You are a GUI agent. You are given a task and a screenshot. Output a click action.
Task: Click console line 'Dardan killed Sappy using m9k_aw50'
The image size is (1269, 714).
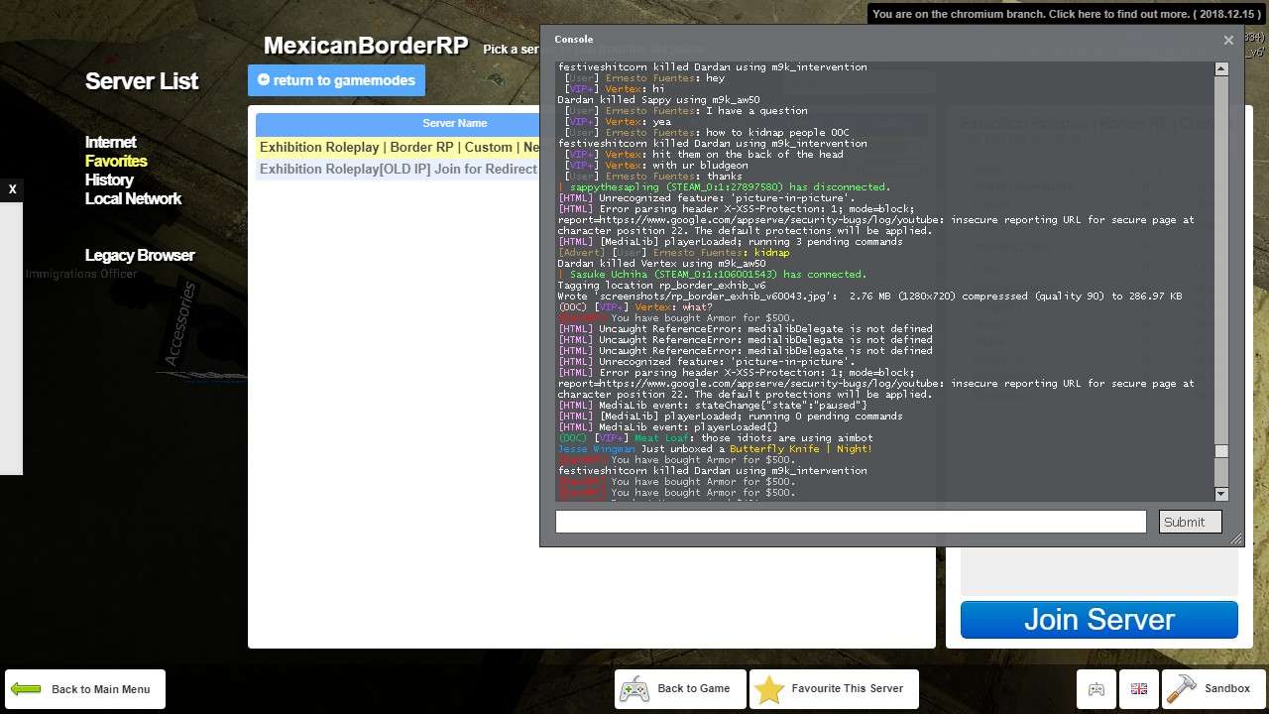tap(658, 100)
